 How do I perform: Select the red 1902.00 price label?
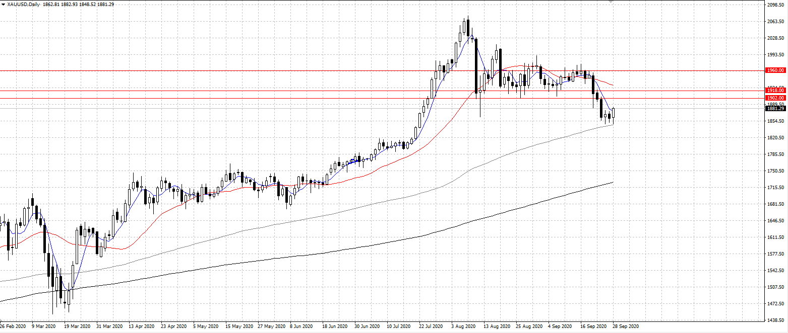[x=775, y=98]
